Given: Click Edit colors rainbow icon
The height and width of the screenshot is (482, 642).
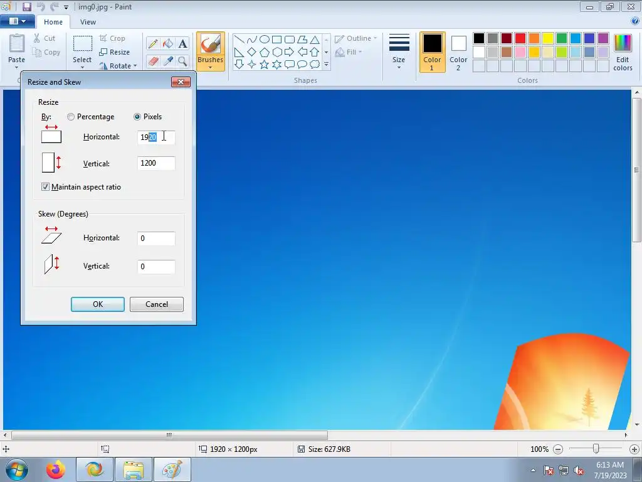Looking at the screenshot, I should point(623,43).
